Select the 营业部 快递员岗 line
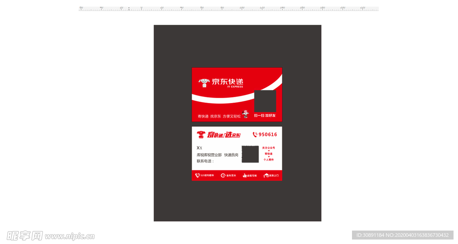Screen dimensions: 458x244 pyautogui.click(x=217, y=155)
